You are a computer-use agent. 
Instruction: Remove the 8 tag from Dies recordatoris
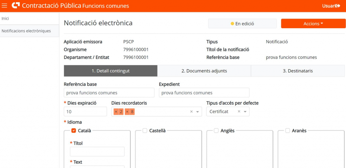coord(127,112)
